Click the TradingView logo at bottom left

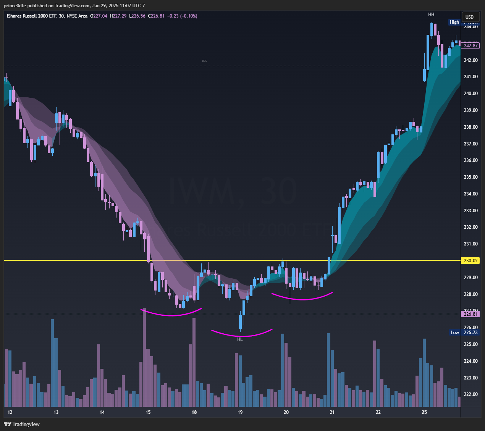(x=22, y=424)
